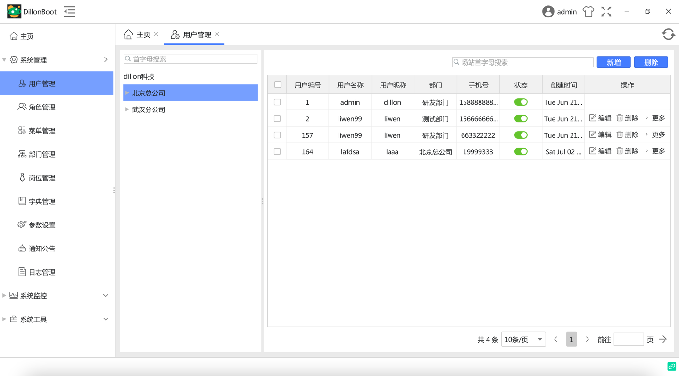Viewport: 679px width, 376px height.
Task: Focus the 首字母搜索 department search field
Action: (190, 59)
